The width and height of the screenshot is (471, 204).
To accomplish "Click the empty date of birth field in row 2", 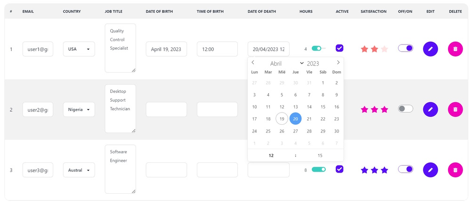I will [x=166, y=109].
